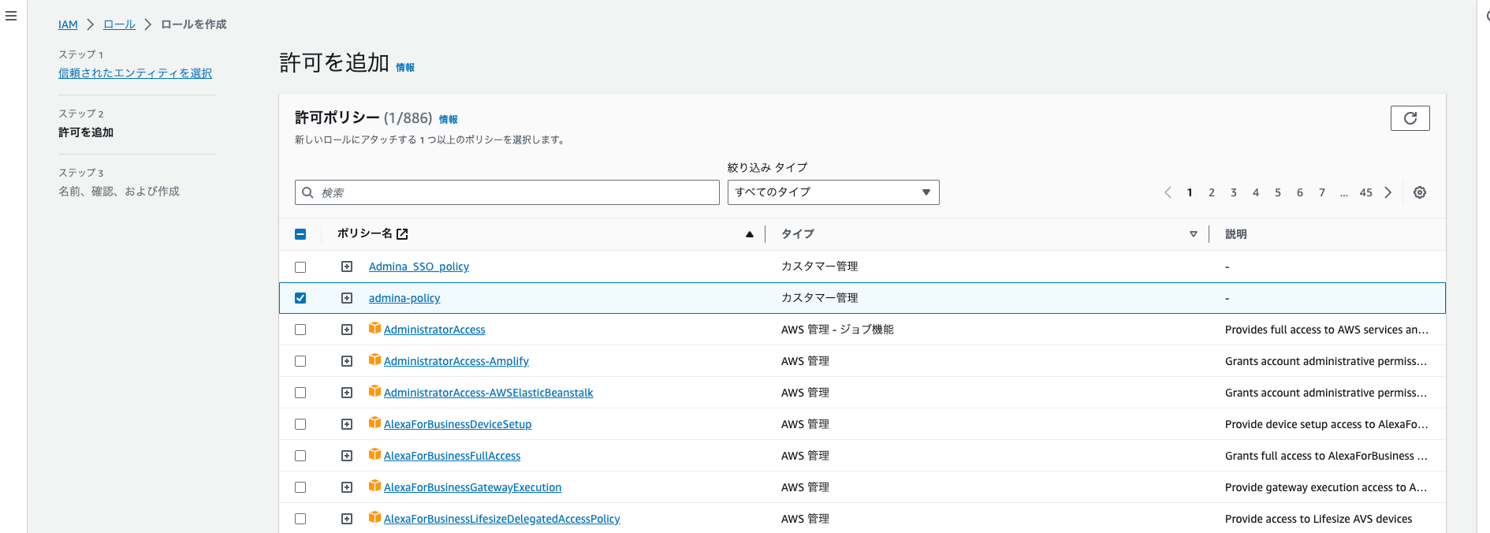The width and height of the screenshot is (1490, 533).
Task: Open the hamburger navigation menu
Action: point(11,16)
